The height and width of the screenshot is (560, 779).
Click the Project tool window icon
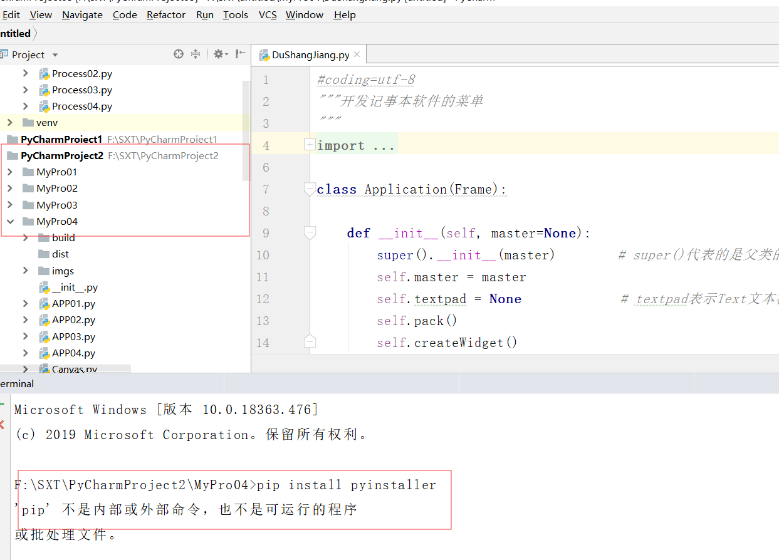[x=4, y=54]
